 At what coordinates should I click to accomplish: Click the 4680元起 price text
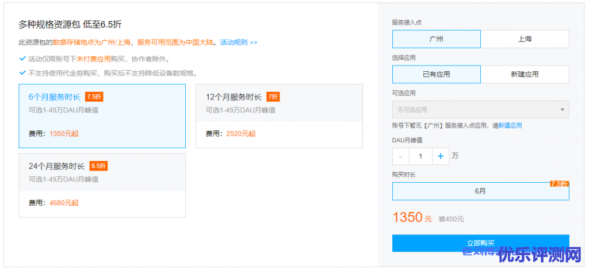(64, 203)
